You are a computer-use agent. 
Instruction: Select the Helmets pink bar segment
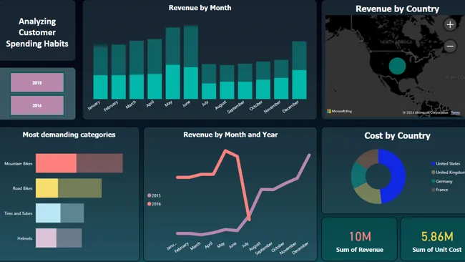point(46,238)
